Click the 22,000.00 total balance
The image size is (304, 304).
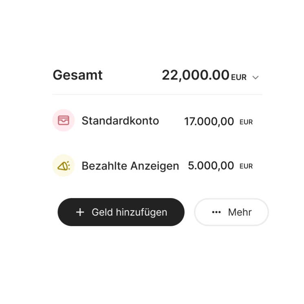[196, 75]
